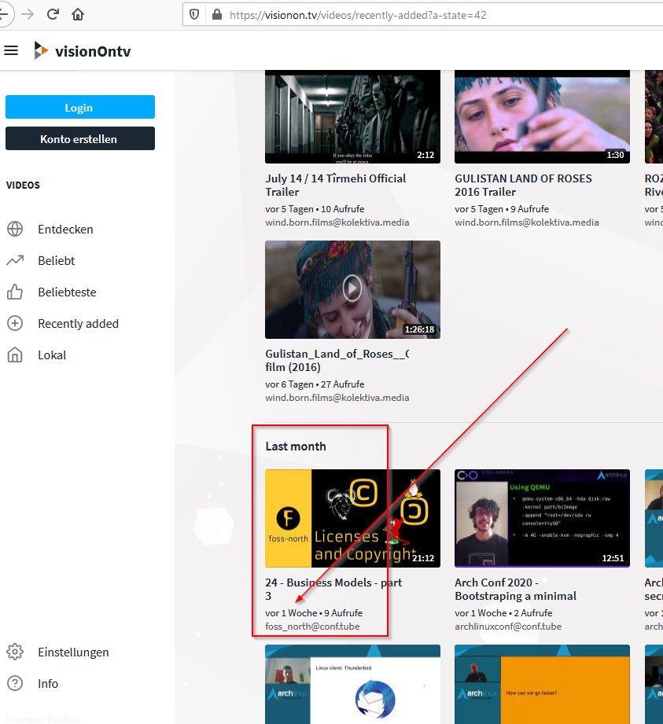
Task: Click 'vor 5 Tagen • 10 Aufrufe' text
Action: 315,209
